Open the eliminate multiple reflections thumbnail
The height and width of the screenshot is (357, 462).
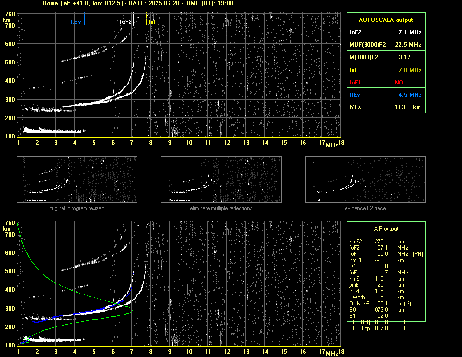[221, 179]
